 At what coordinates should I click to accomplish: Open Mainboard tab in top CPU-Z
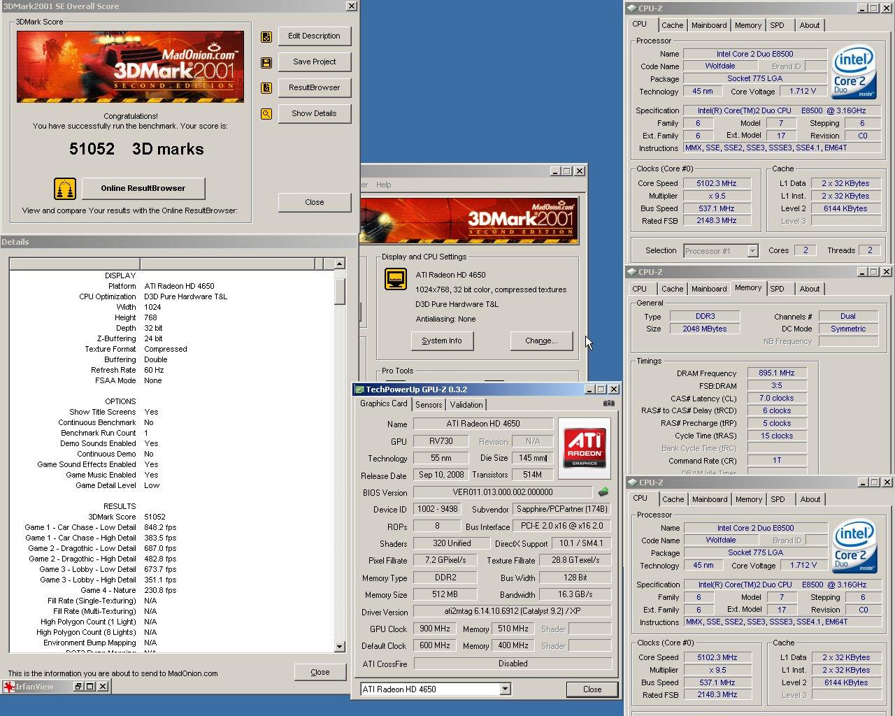[x=709, y=25]
